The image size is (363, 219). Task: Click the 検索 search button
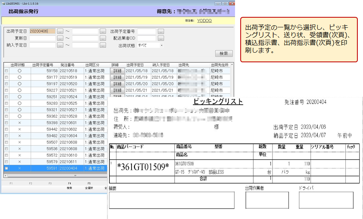(224, 53)
